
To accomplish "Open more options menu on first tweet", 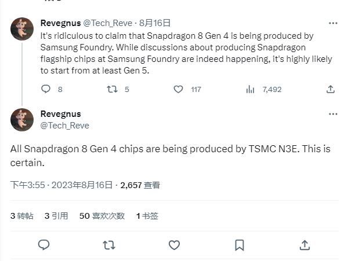I will tap(333, 23).
